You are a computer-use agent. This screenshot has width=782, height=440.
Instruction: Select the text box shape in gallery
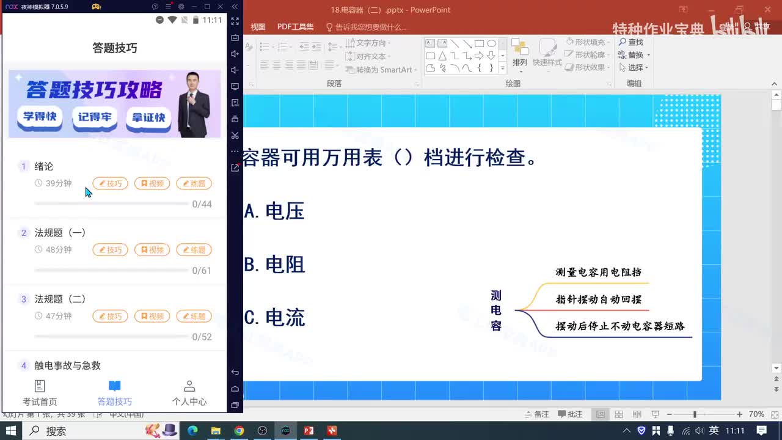click(430, 43)
